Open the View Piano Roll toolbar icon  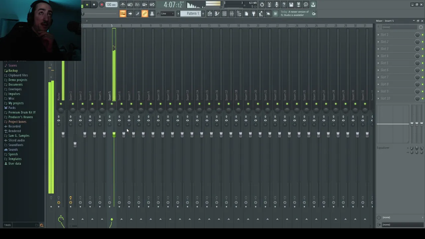coord(217,14)
